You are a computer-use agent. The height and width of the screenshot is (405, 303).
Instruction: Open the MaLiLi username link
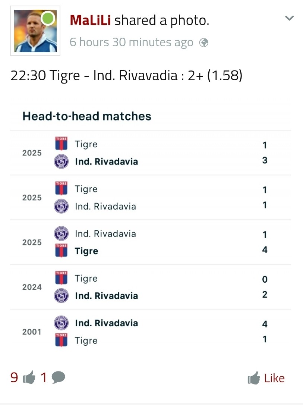90,21
